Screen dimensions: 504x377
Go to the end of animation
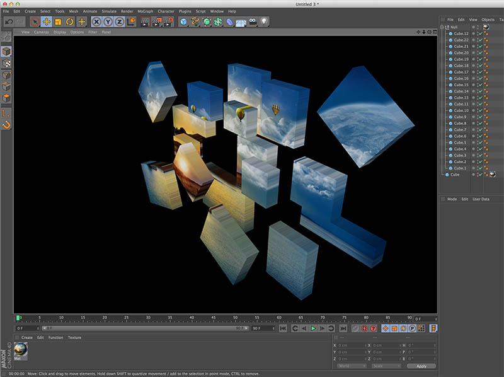click(x=343, y=328)
